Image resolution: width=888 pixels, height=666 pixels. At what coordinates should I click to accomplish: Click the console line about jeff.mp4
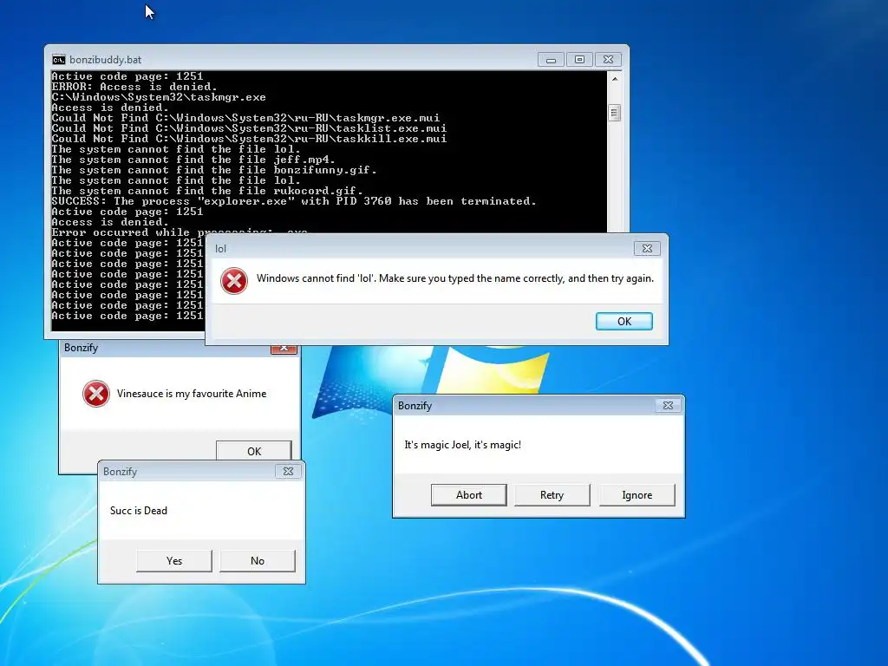(x=193, y=160)
